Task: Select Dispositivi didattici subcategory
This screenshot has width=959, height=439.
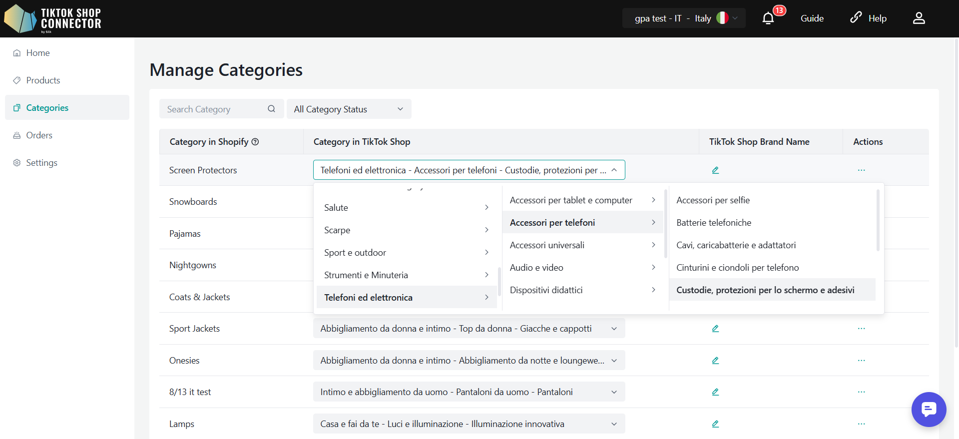Action: click(583, 290)
